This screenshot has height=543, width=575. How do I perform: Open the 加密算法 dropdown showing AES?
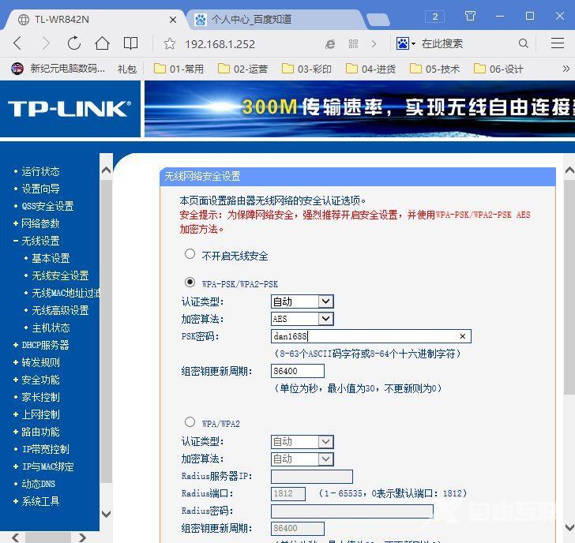(302, 319)
